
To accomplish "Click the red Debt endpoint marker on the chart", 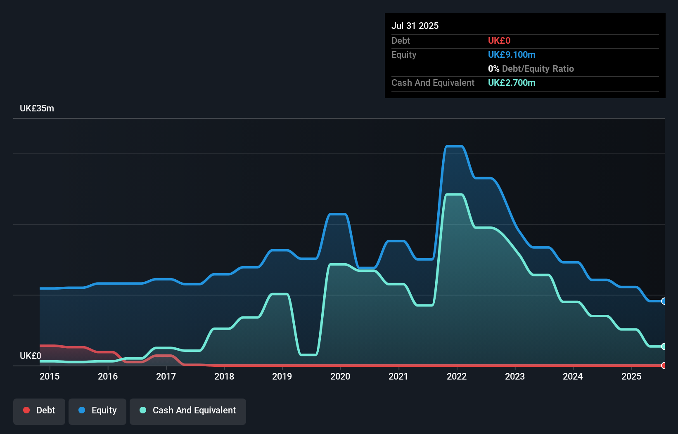I will click(664, 366).
